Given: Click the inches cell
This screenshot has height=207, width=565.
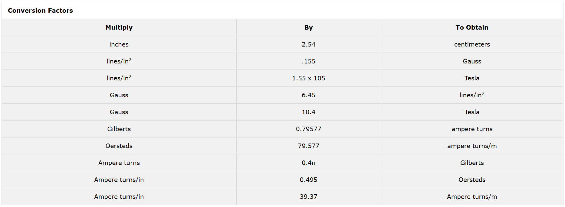Looking at the screenshot, I should pos(119,44).
